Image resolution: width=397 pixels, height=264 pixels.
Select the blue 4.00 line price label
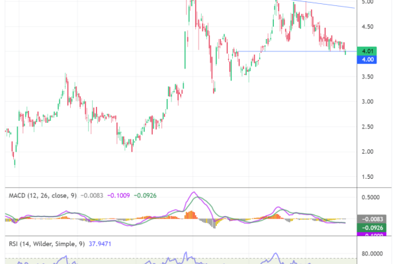coord(366,59)
